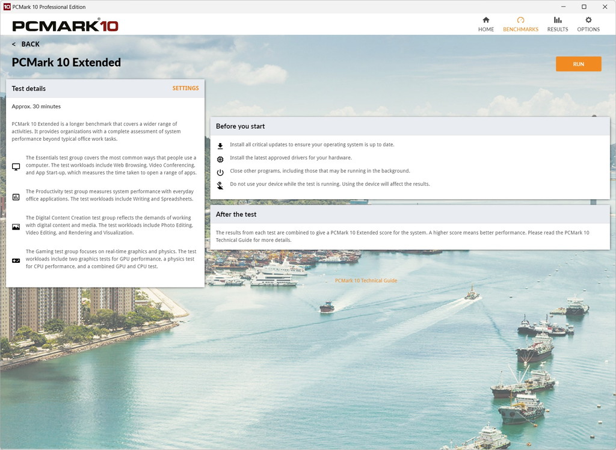Go BACK to benchmarks list
The image size is (616, 450).
pyautogui.click(x=30, y=44)
